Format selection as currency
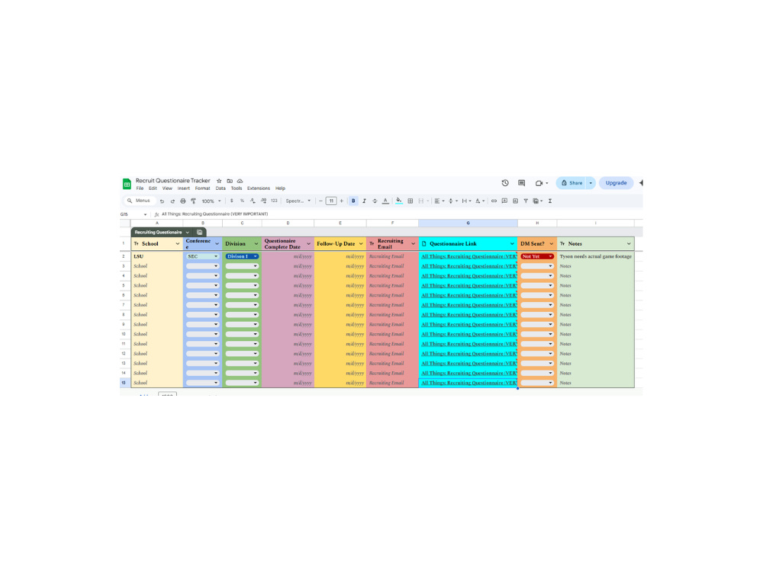Viewport: 763px width, 572px height. [x=232, y=201]
